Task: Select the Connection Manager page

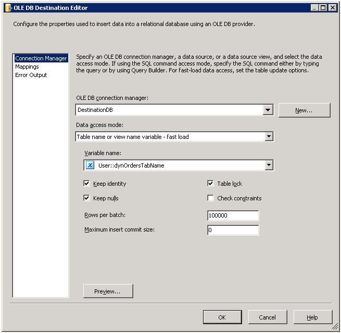Action: point(41,58)
